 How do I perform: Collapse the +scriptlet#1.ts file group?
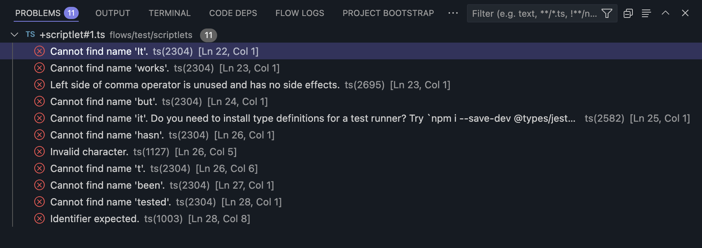[14, 35]
